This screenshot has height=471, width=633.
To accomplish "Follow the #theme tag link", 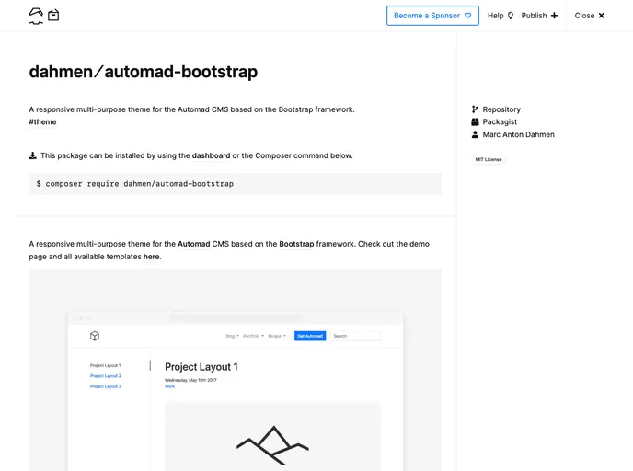I will [x=42, y=121].
